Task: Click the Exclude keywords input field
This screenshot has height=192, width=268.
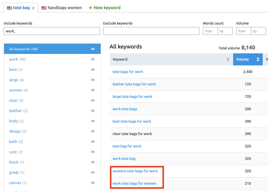Action: click(151, 31)
